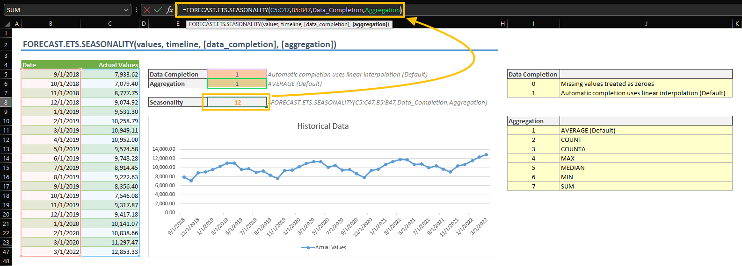Click the Actual Values chart legend entry
This screenshot has height=266, width=742.
click(x=324, y=247)
